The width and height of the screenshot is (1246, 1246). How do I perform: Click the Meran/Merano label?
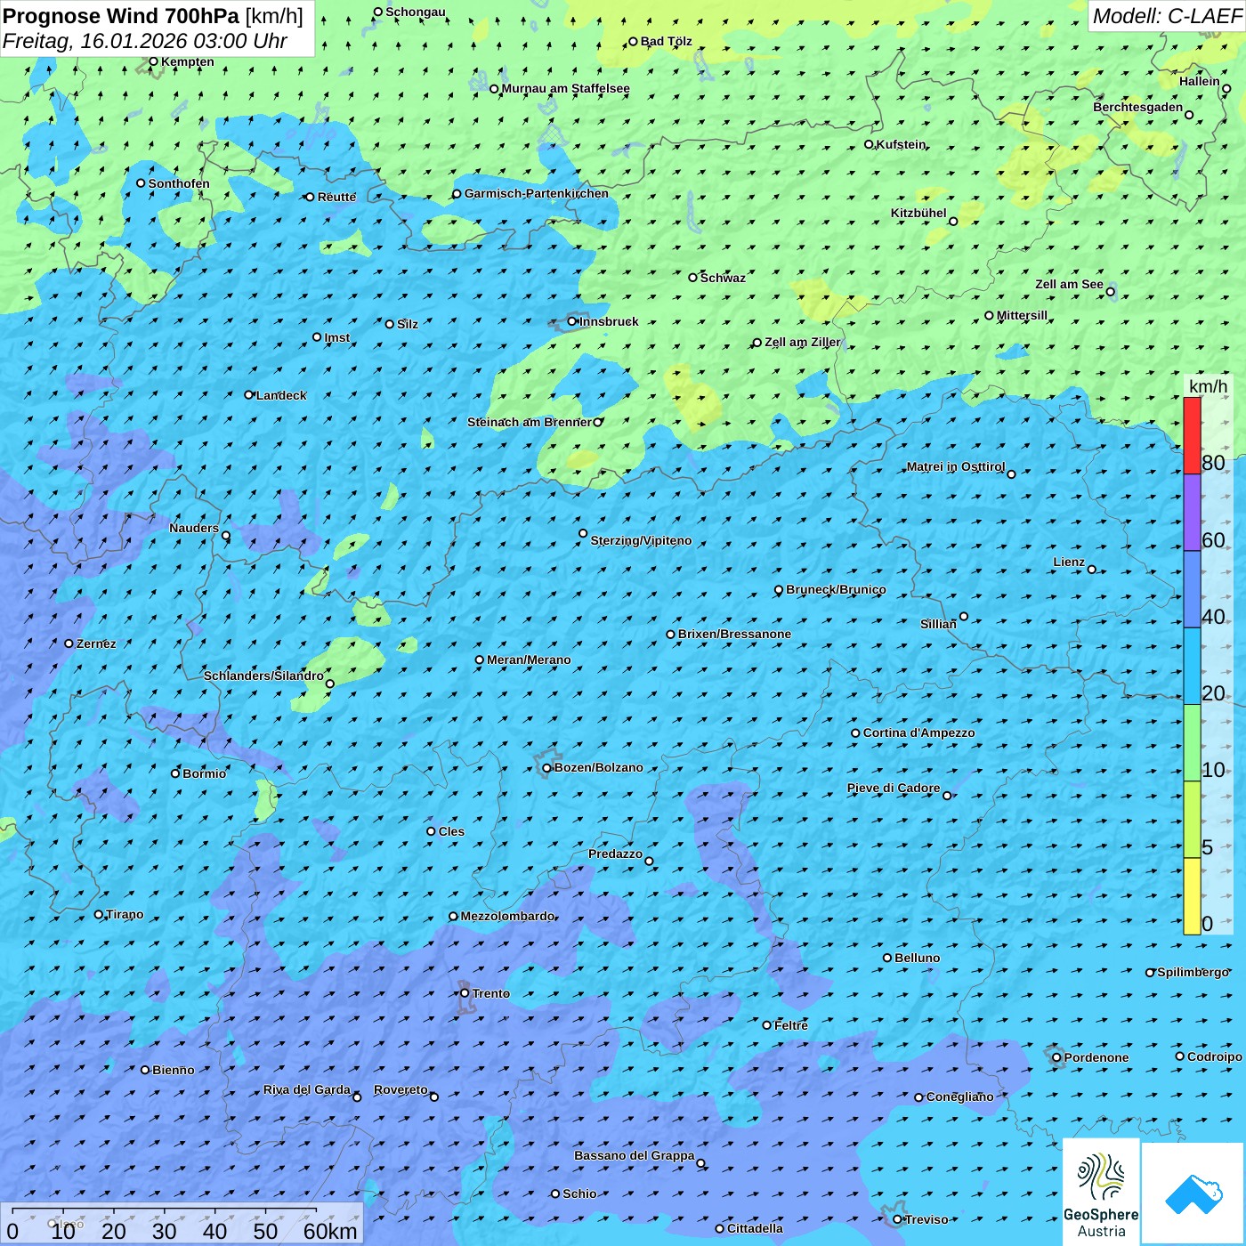(x=529, y=659)
